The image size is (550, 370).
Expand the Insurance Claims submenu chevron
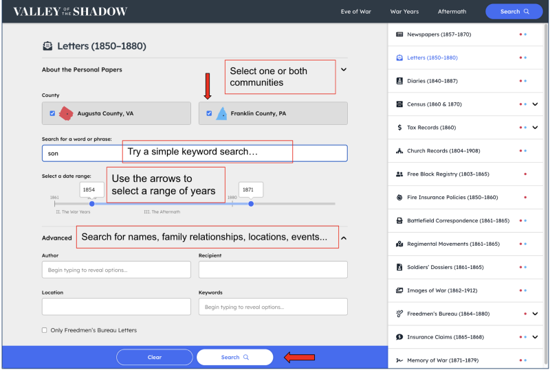pyautogui.click(x=535, y=337)
